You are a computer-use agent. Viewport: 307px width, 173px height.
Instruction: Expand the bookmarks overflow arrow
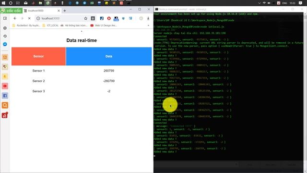click(148, 25)
